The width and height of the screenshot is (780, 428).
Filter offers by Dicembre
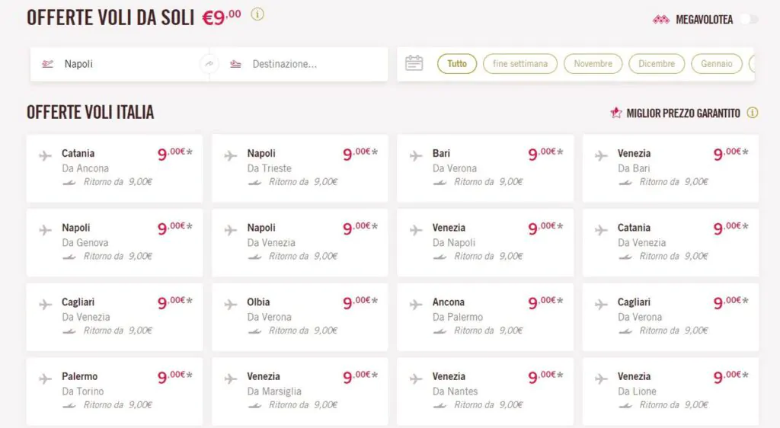point(657,64)
